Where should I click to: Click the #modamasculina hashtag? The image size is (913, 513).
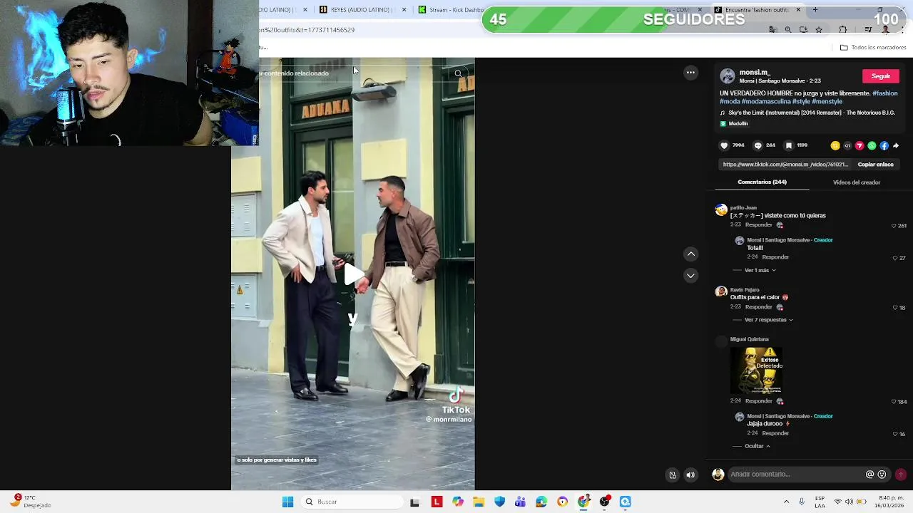click(x=766, y=102)
